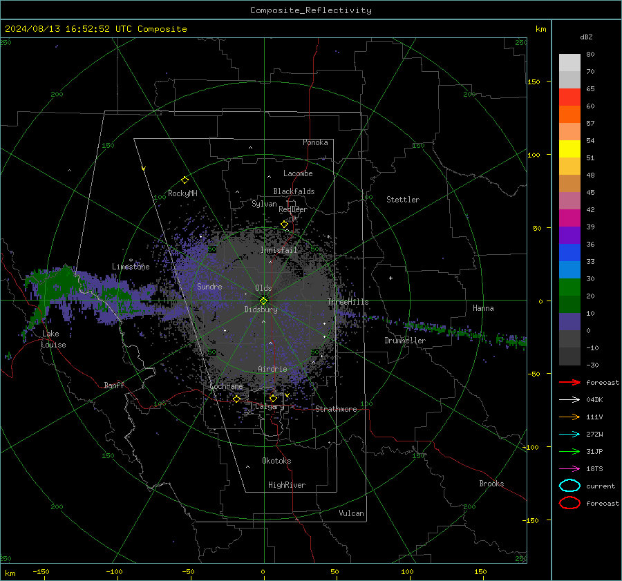Viewport: 622px width, 581px height.
Task: Click the 04DK legend text
Action: (x=594, y=400)
